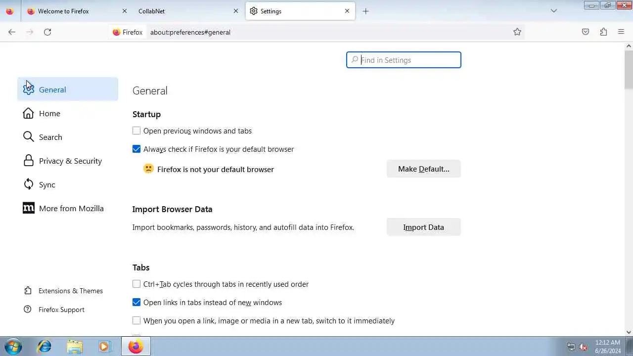Open the Sync settings category

pyautogui.click(x=68, y=184)
